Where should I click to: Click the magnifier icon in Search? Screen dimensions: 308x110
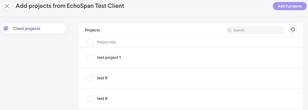[229, 30]
